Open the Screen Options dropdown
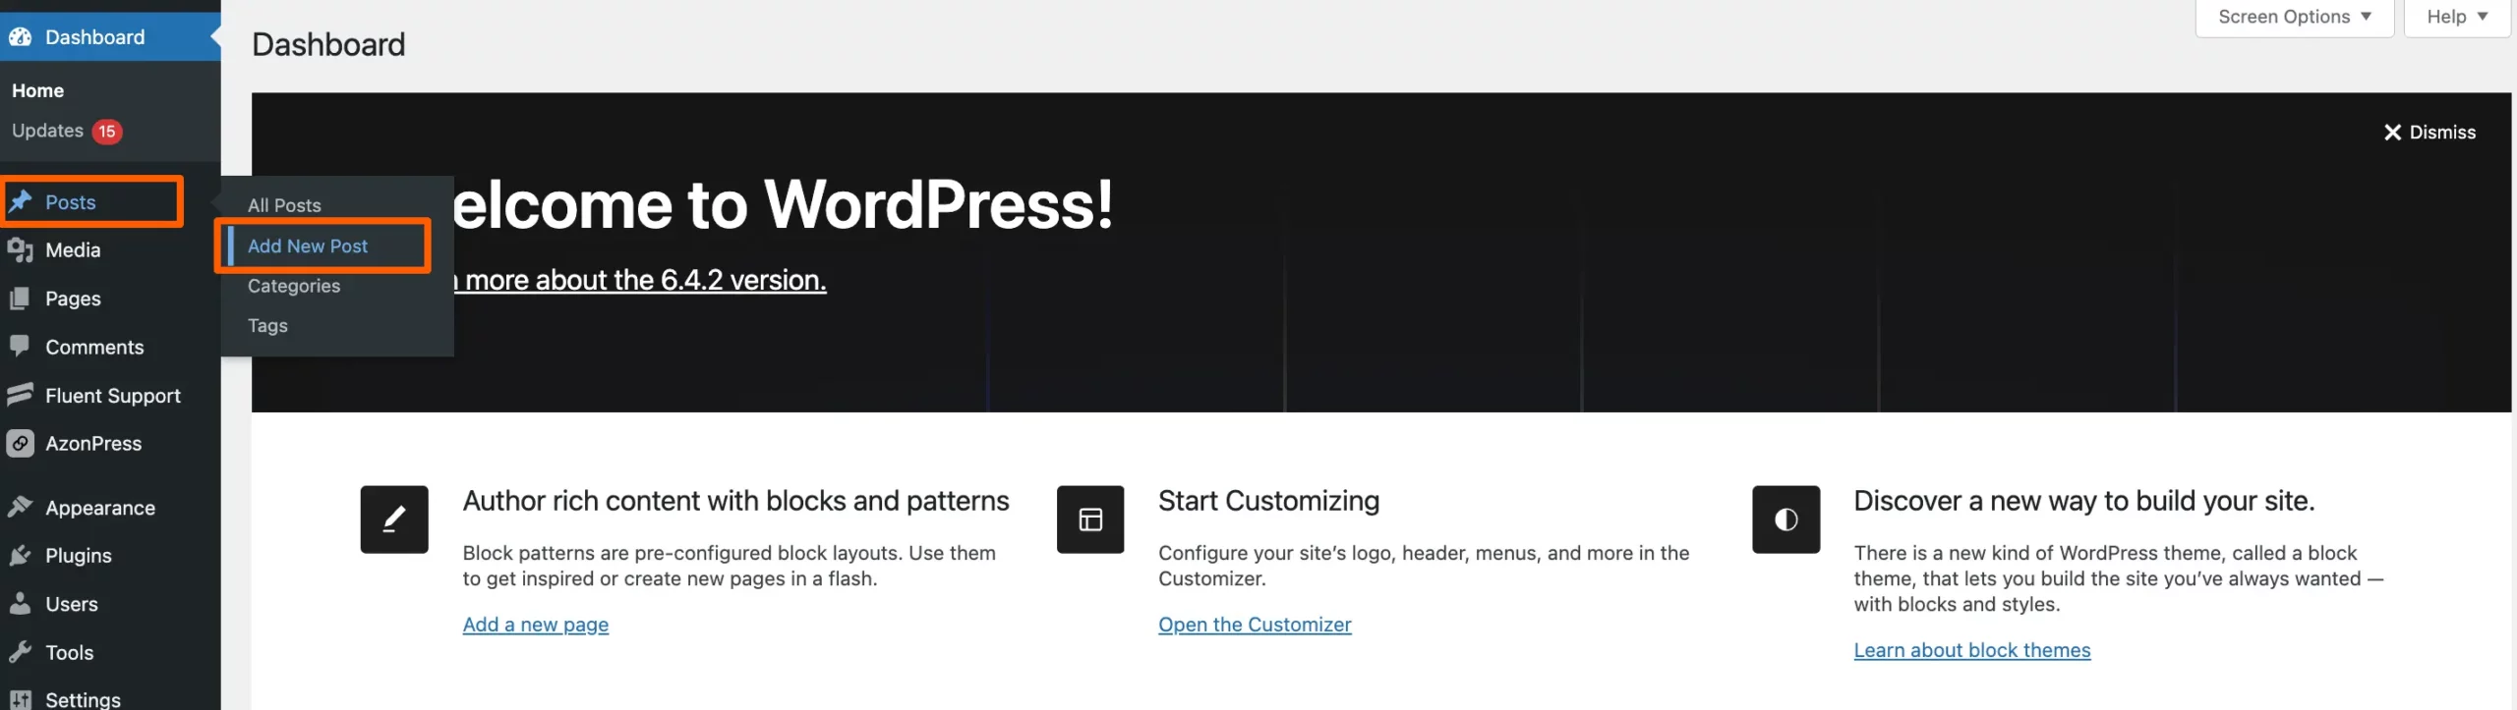The height and width of the screenshot is (710, 2517). (x=2293, y=16)
